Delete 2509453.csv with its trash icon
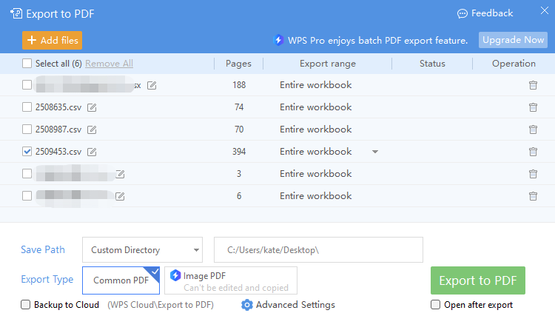The image size is (555, 333). 533,152
